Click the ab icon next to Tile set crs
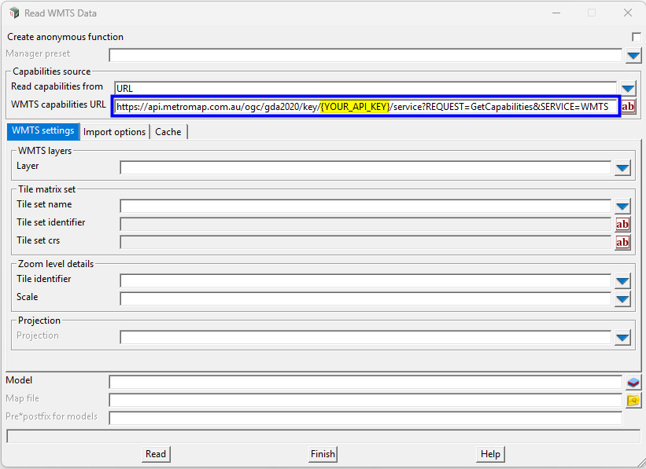The height and width of the screenshot is (469, 646). click(x=622, y=242)
